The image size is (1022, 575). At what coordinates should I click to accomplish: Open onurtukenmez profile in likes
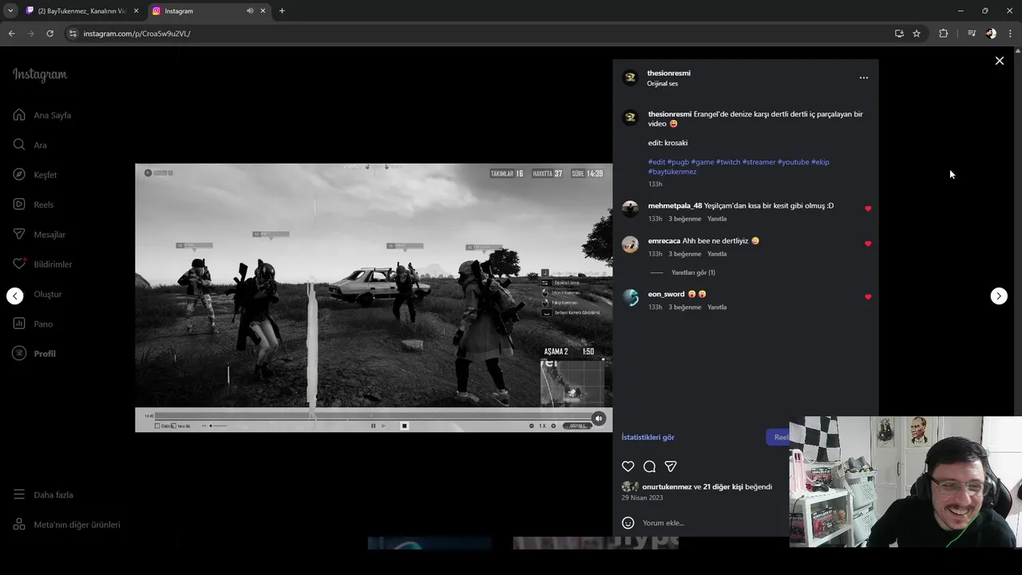667,486
